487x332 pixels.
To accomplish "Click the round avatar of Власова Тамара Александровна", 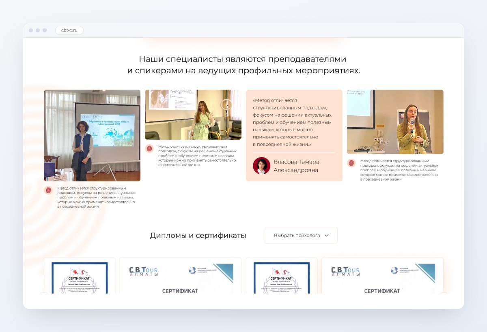I will click(261, 166).
